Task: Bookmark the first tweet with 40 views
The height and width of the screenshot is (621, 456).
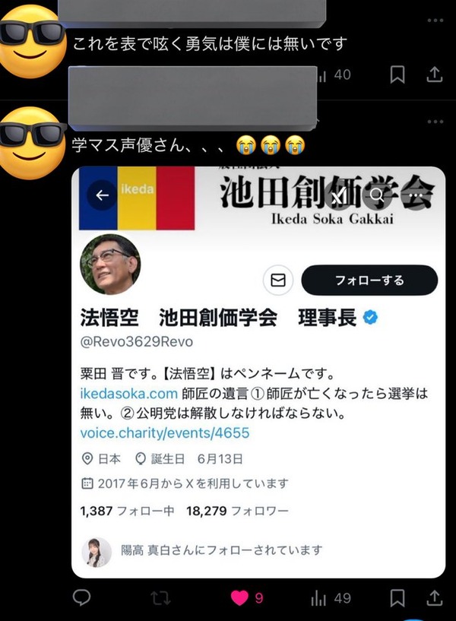Action: click(x=397, y=74)
